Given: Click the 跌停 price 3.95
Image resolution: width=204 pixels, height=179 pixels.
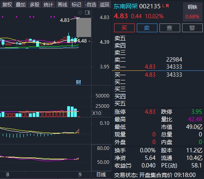Looking at the screenshot, I should pos(196,112).
